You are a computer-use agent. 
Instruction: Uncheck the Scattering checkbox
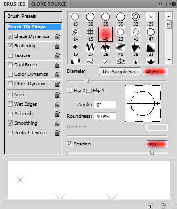pyautogui.click(x=10, y=46)
